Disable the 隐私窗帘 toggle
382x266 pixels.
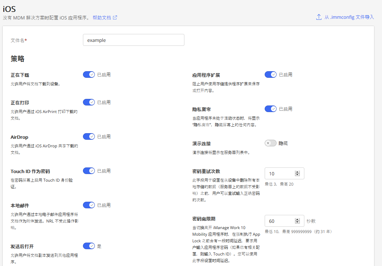coord(271,109)
